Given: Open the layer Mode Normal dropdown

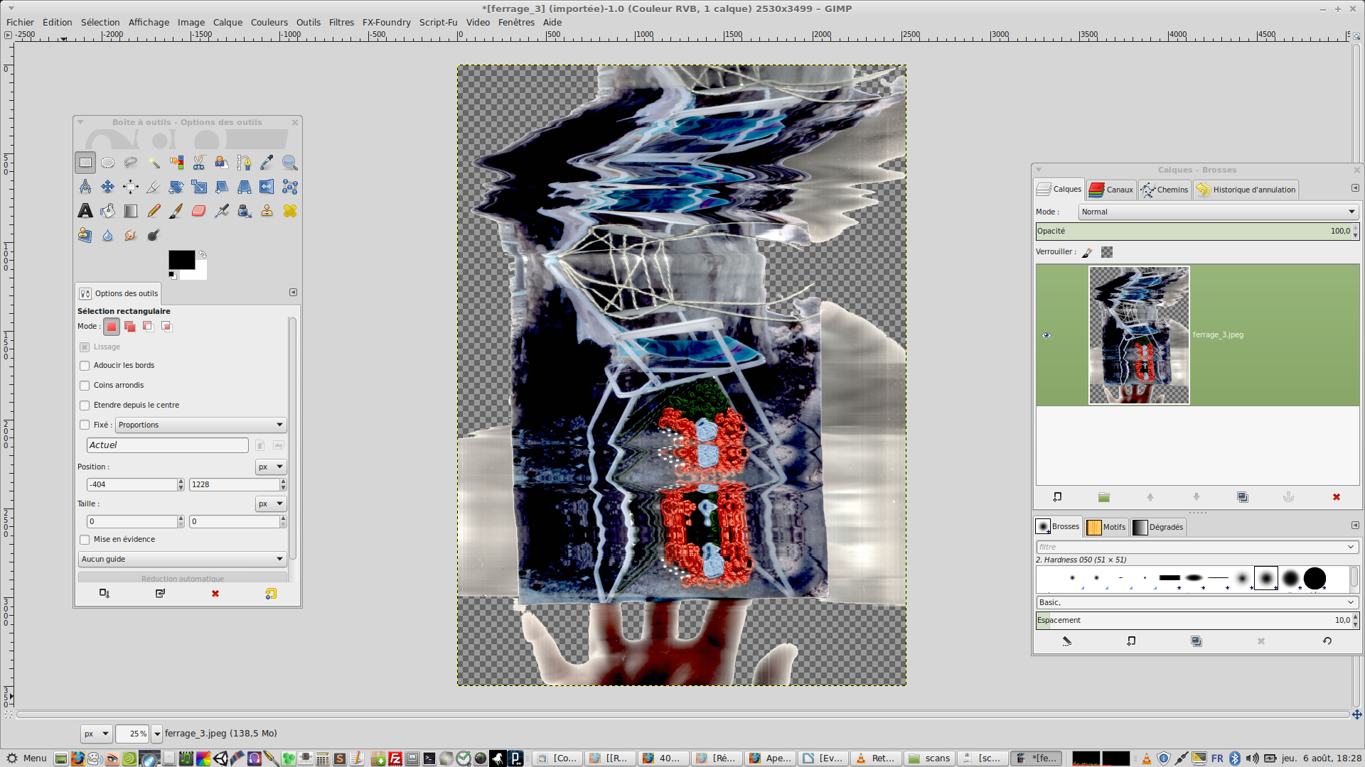Looking at the screenshot, I should coord(1218,212).
